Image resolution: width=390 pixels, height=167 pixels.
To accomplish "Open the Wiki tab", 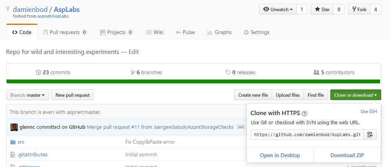I will point(155,32).
